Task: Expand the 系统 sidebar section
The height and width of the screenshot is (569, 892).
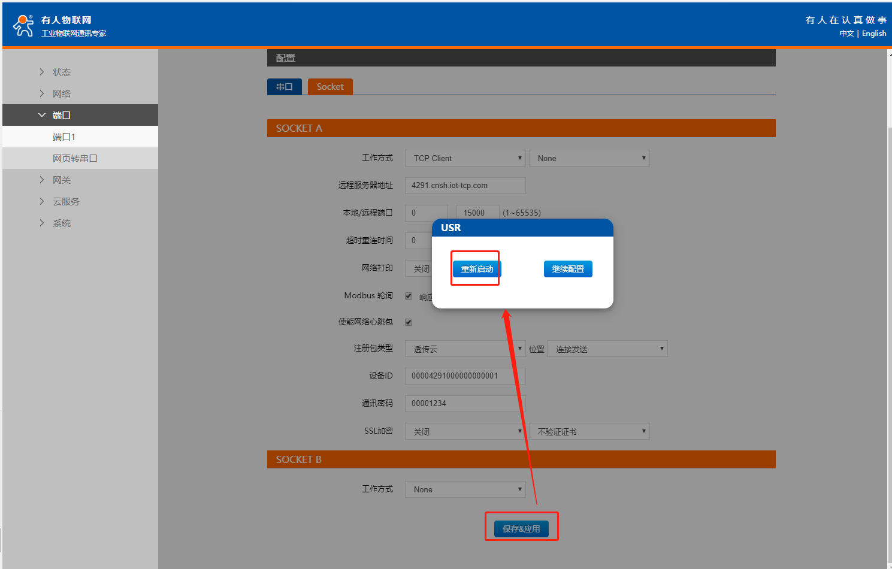Action: (61, 223)
